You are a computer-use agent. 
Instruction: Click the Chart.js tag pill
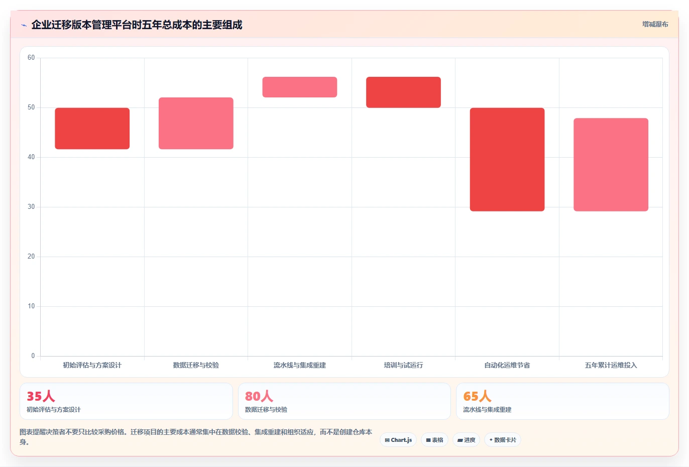(x=398, y=440)
